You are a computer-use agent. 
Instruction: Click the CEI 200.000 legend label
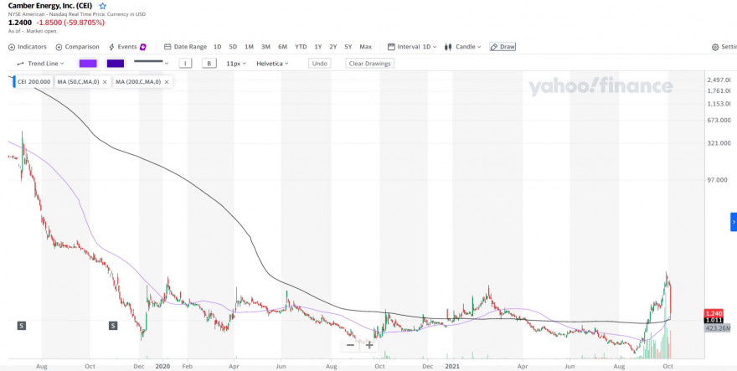[x=33, y=82]
